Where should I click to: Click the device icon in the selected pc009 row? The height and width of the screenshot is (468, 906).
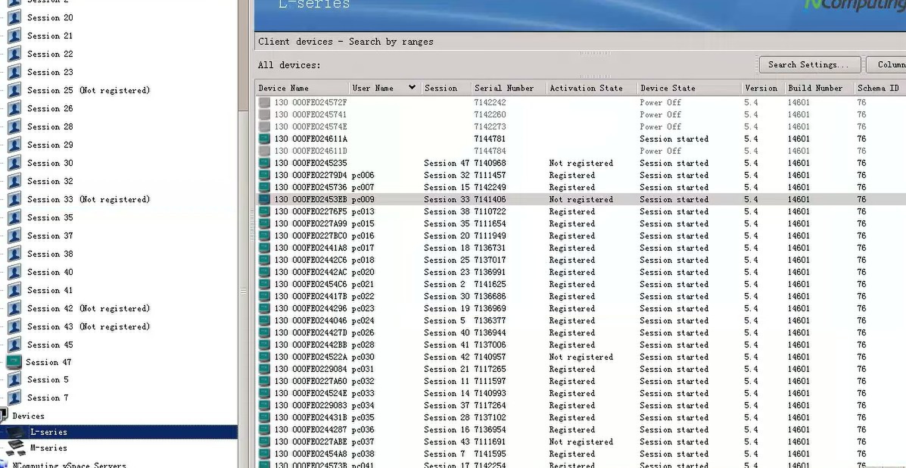tap(264, 199)
